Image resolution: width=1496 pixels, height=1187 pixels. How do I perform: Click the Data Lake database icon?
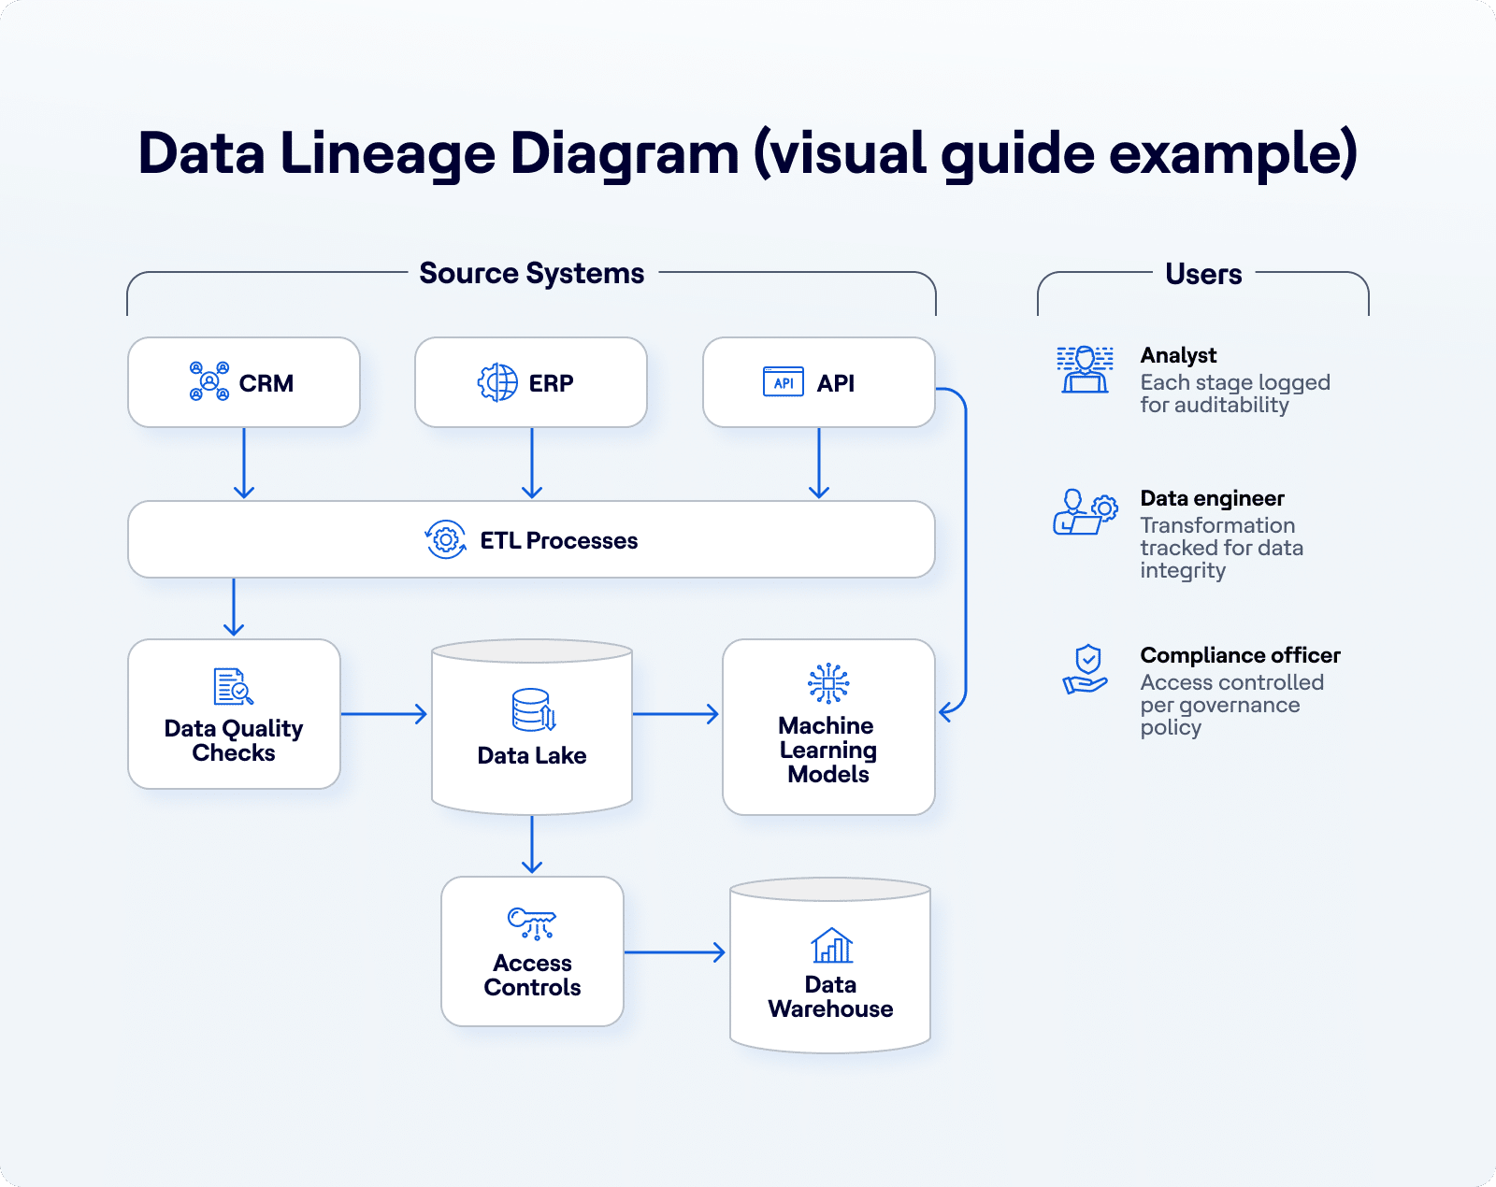[534, 710]
